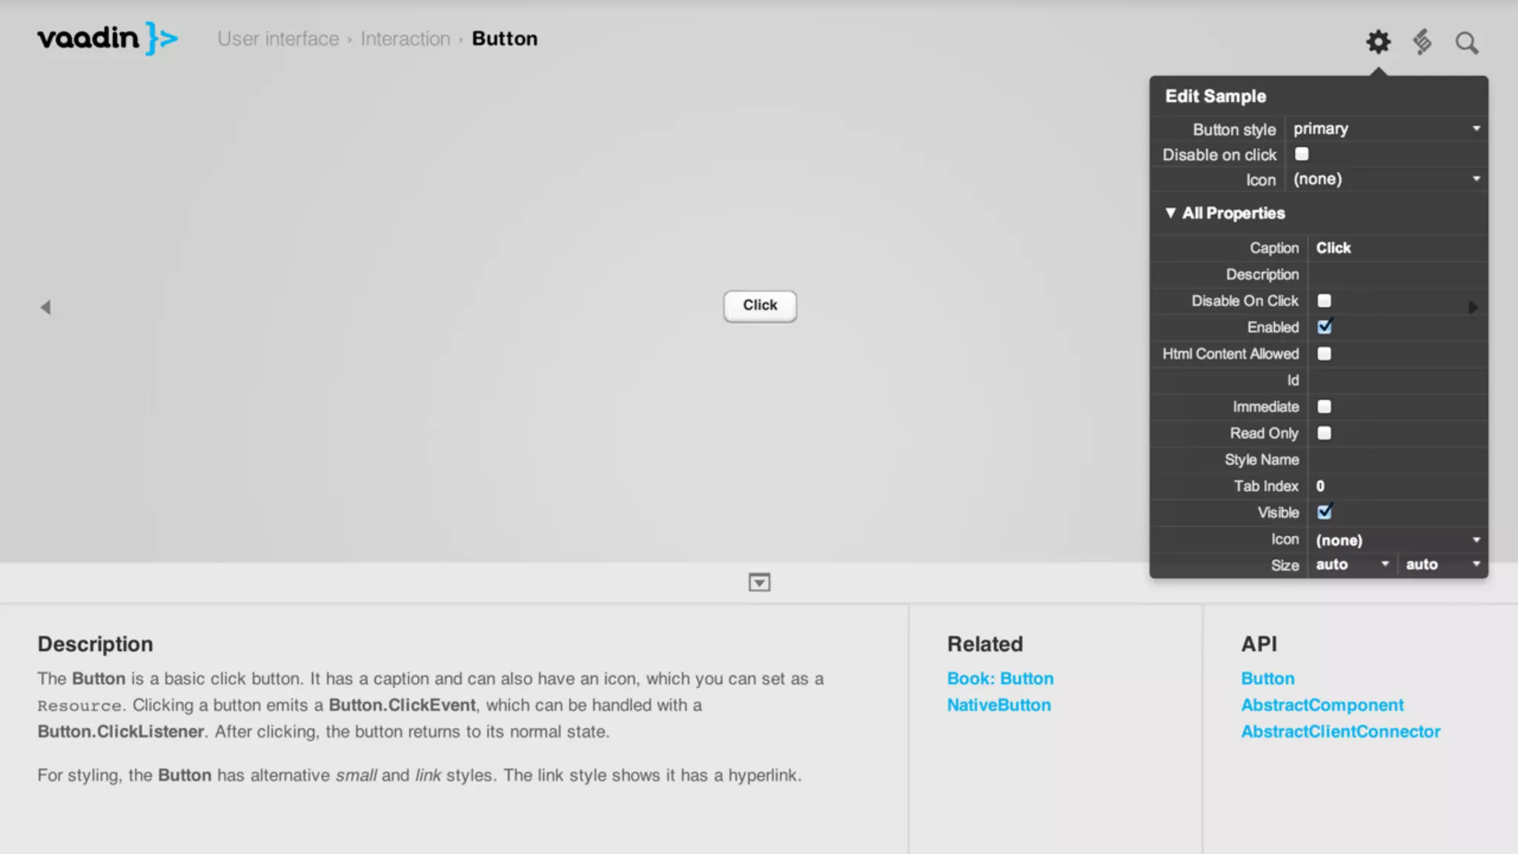Navigate to User interface breadcrumb
The height and width of the screenshot is (854, 1518).
click(278, 39)
